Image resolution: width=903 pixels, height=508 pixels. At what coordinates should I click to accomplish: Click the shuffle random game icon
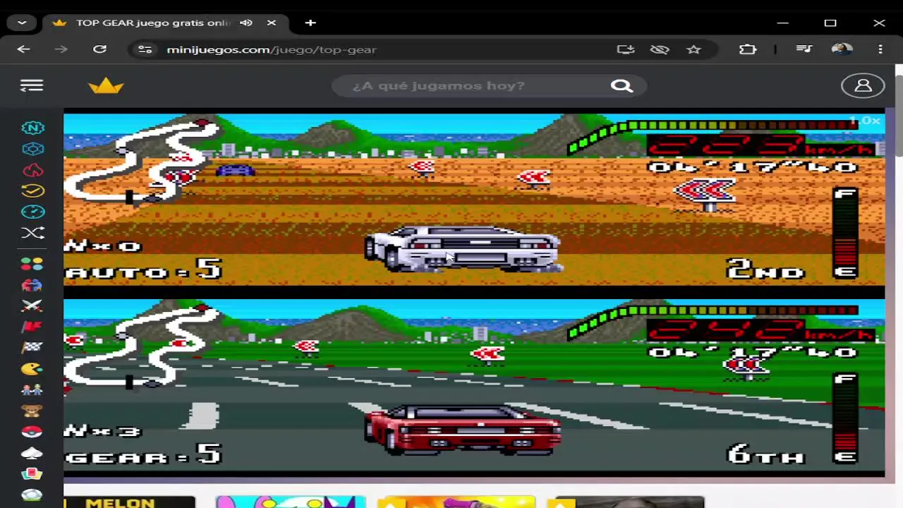32,233
